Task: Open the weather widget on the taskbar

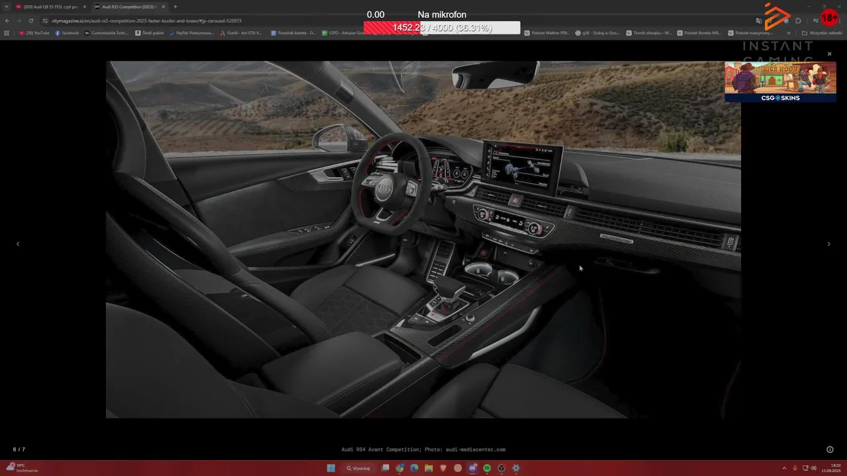Action: (22, 468)
